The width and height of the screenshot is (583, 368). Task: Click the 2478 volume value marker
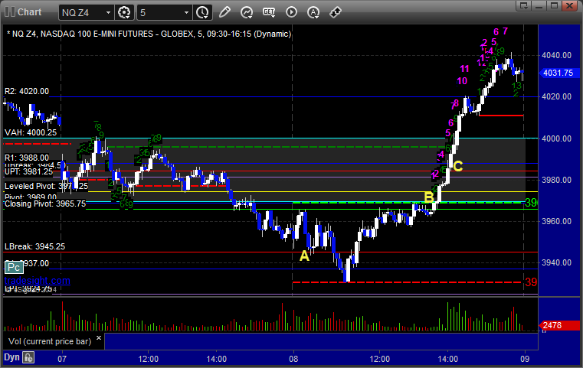[x=558, y=325]
